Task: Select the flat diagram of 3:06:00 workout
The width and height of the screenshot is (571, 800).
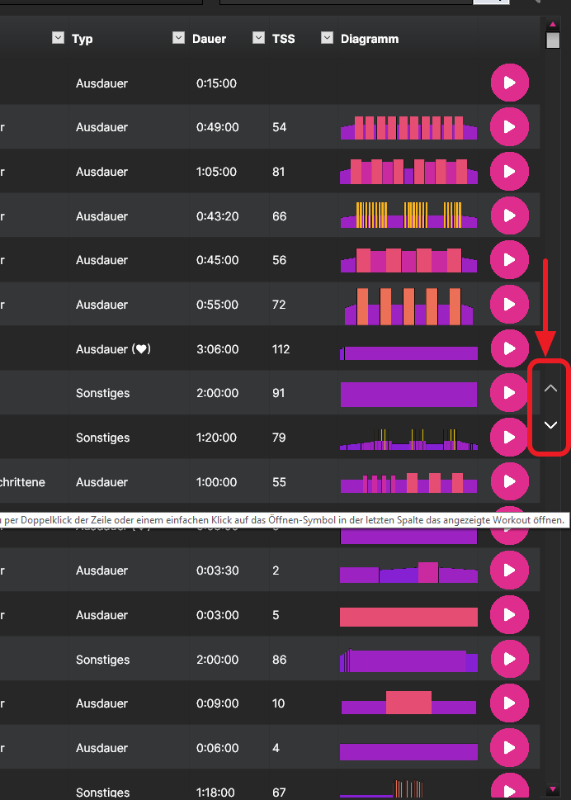Action: 409,353
